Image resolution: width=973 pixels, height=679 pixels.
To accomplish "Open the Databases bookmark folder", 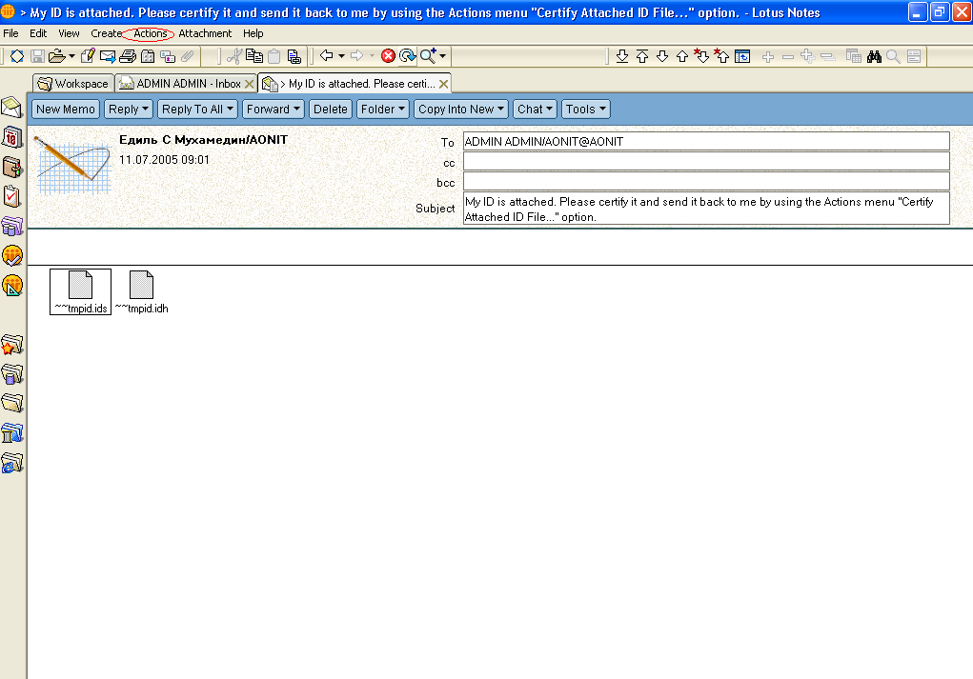I will tap(11, 374).
